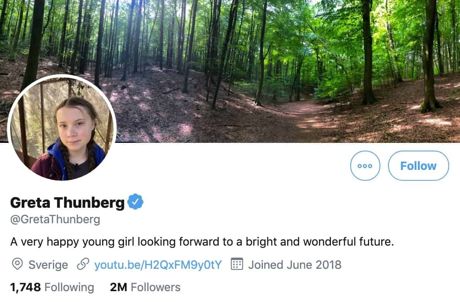
Task: Click the Follow button
Action: tap(418, 166)
